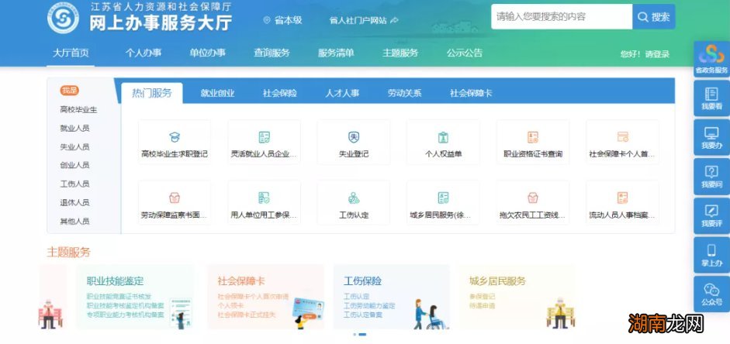The width and height of the screenshot is (730, 344).
Task: Select 创业人员 in the 我是 list
Action: pos(74,165)
